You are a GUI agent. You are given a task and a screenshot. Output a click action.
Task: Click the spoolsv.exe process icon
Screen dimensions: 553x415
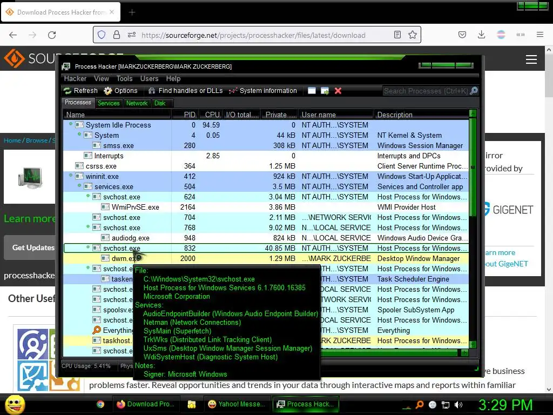97,310
